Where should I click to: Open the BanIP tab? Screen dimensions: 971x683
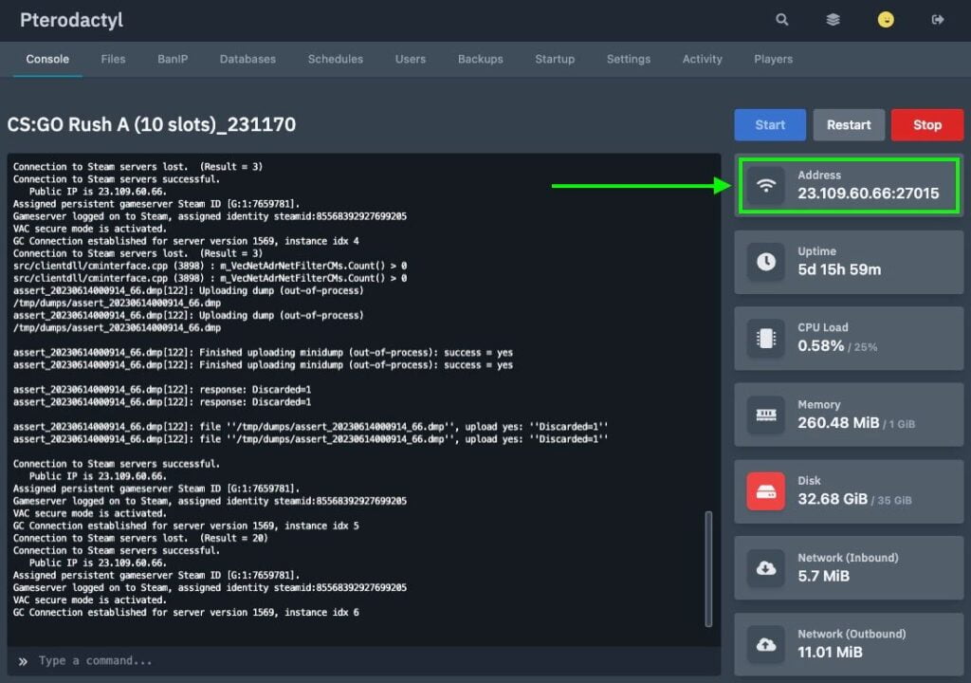tap(172, 58)
